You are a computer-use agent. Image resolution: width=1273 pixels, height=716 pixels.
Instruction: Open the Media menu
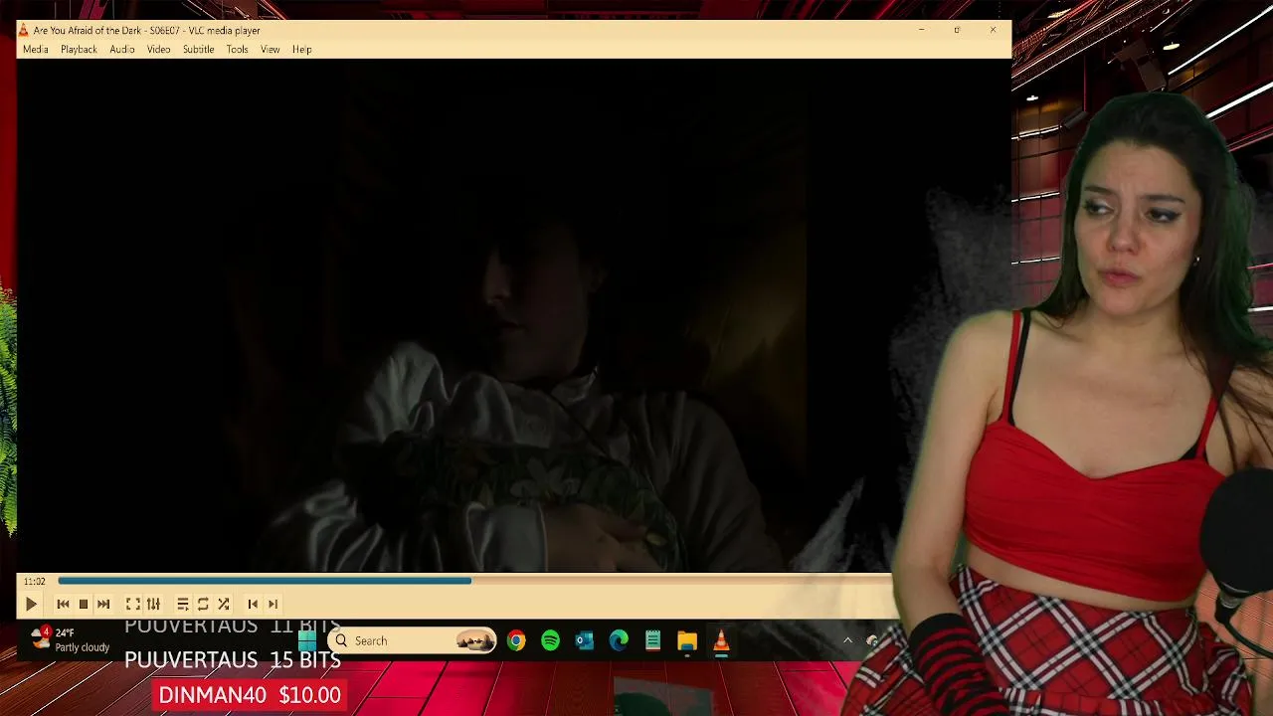[35, 49]
